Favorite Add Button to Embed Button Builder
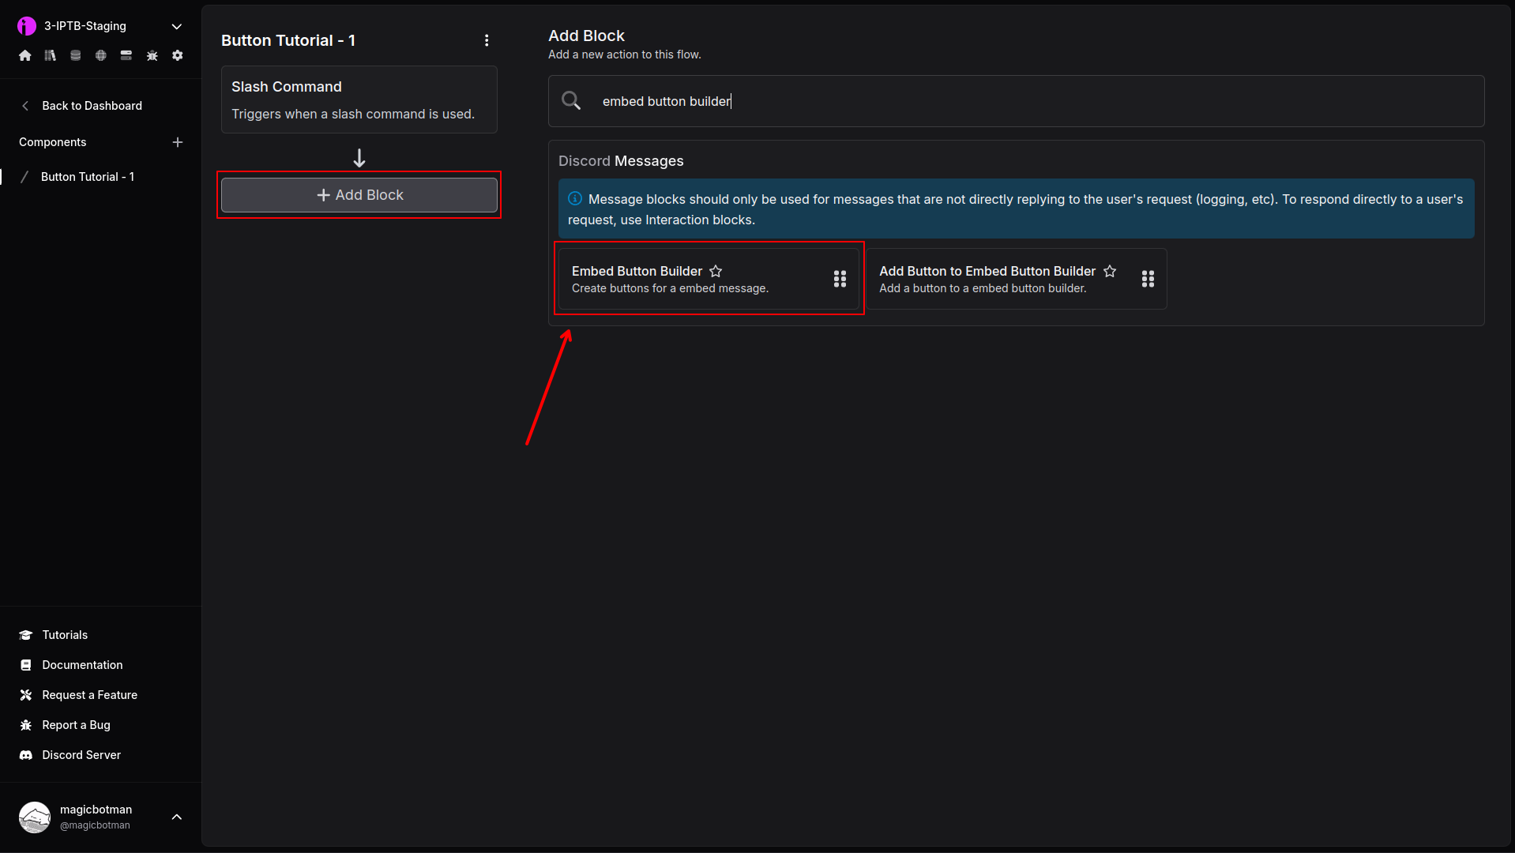Viewport: 1515px width, 853px height. [1110, 271]
